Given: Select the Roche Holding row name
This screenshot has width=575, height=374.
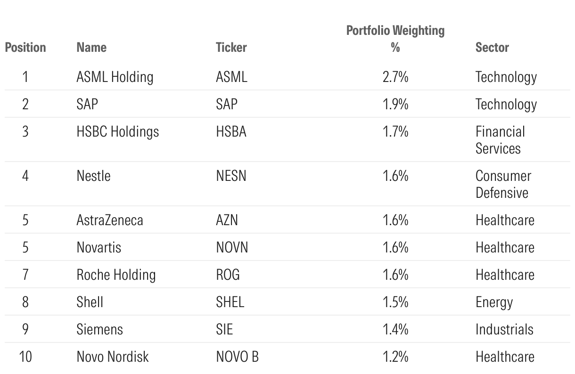Looking at the screenshot, I should [116, 275].
